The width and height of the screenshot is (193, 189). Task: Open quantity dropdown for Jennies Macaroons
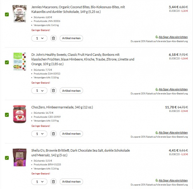[x=39, y=38]
